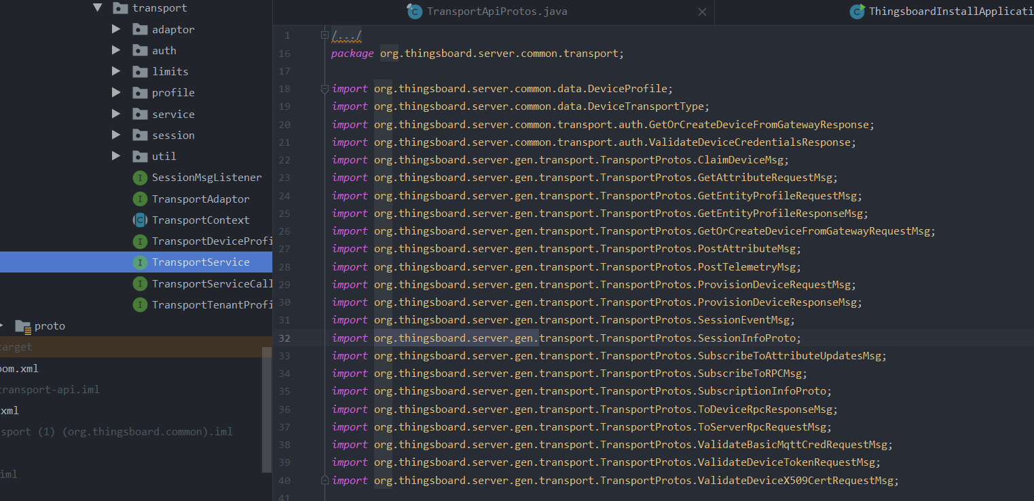Click the SessionEventMsg import line

click(564, 320)
